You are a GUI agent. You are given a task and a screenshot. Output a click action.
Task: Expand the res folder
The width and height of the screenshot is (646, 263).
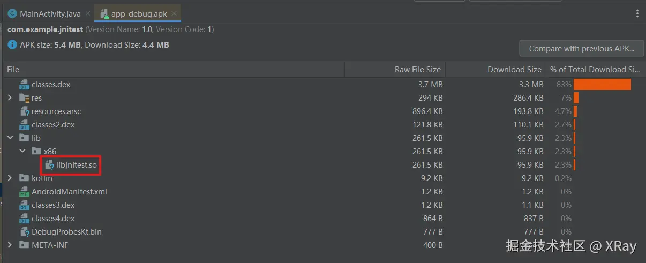(x=10, y=98)
